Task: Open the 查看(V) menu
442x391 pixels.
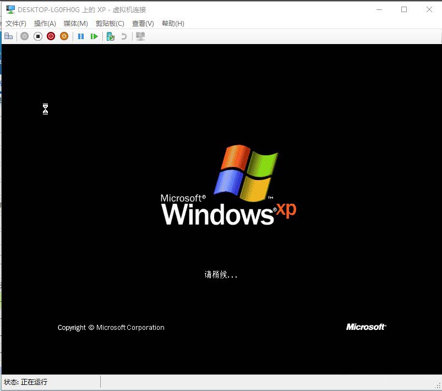Action: (143, 24)
